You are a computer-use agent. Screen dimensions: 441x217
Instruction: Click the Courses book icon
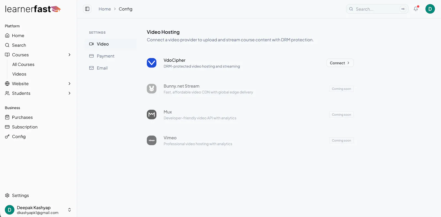(7, 55)
